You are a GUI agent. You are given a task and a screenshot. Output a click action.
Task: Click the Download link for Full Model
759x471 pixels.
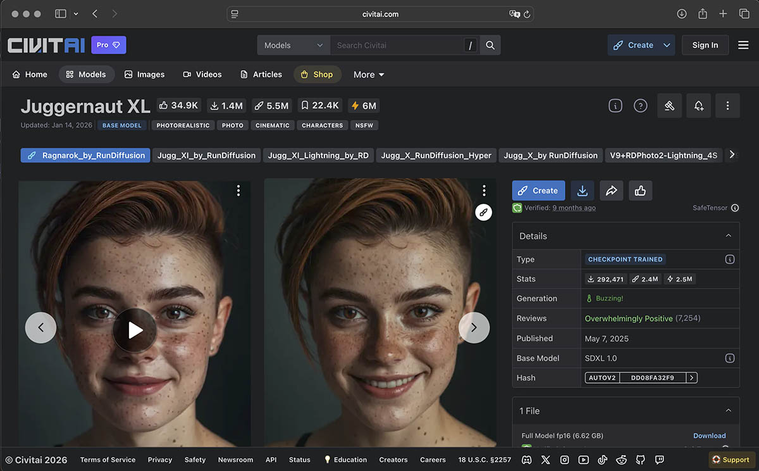click(x=709, y=436)
